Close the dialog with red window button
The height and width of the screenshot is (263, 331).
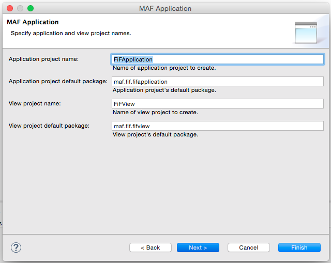pos(10,8)
